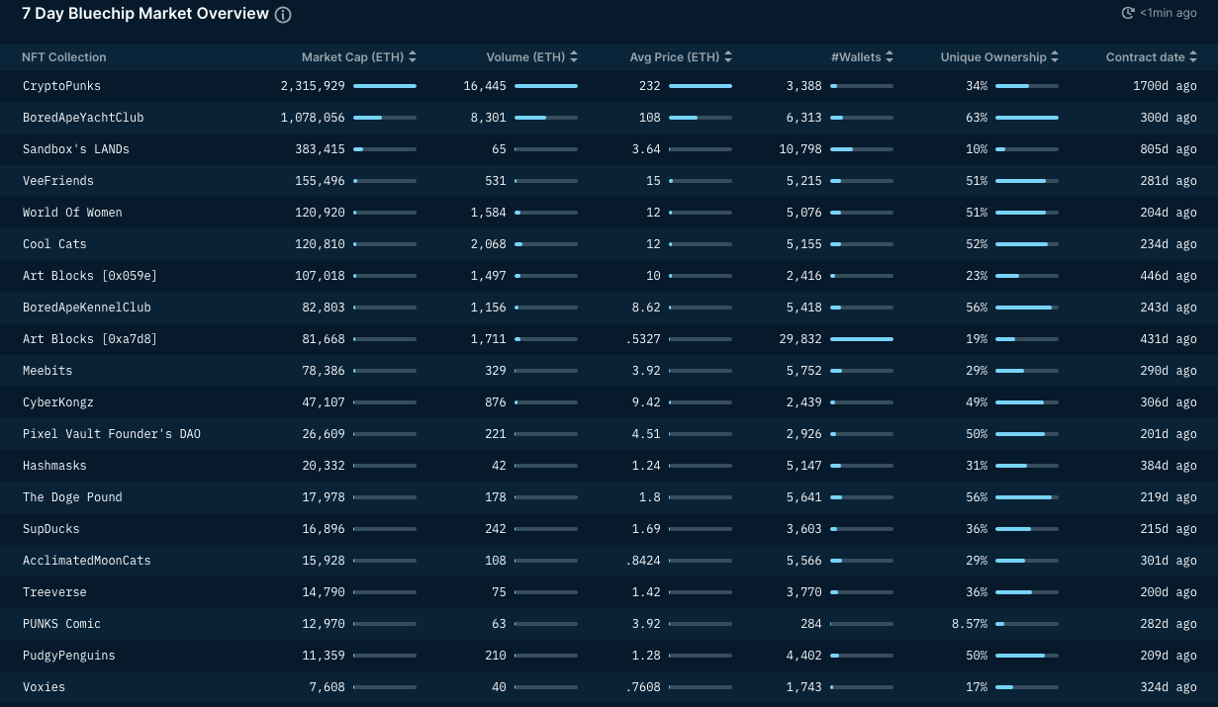Sort by Contract date arrows

[x=1193, y=57]
